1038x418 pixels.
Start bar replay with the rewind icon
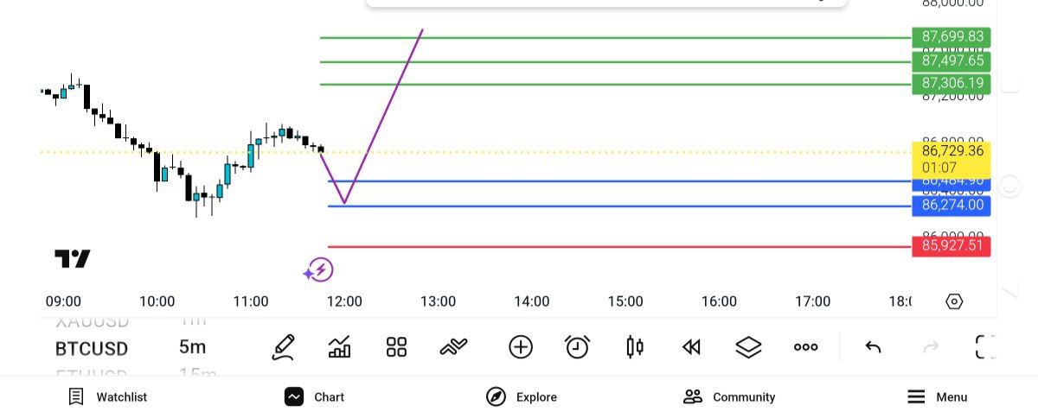click(x=690, y=347)
